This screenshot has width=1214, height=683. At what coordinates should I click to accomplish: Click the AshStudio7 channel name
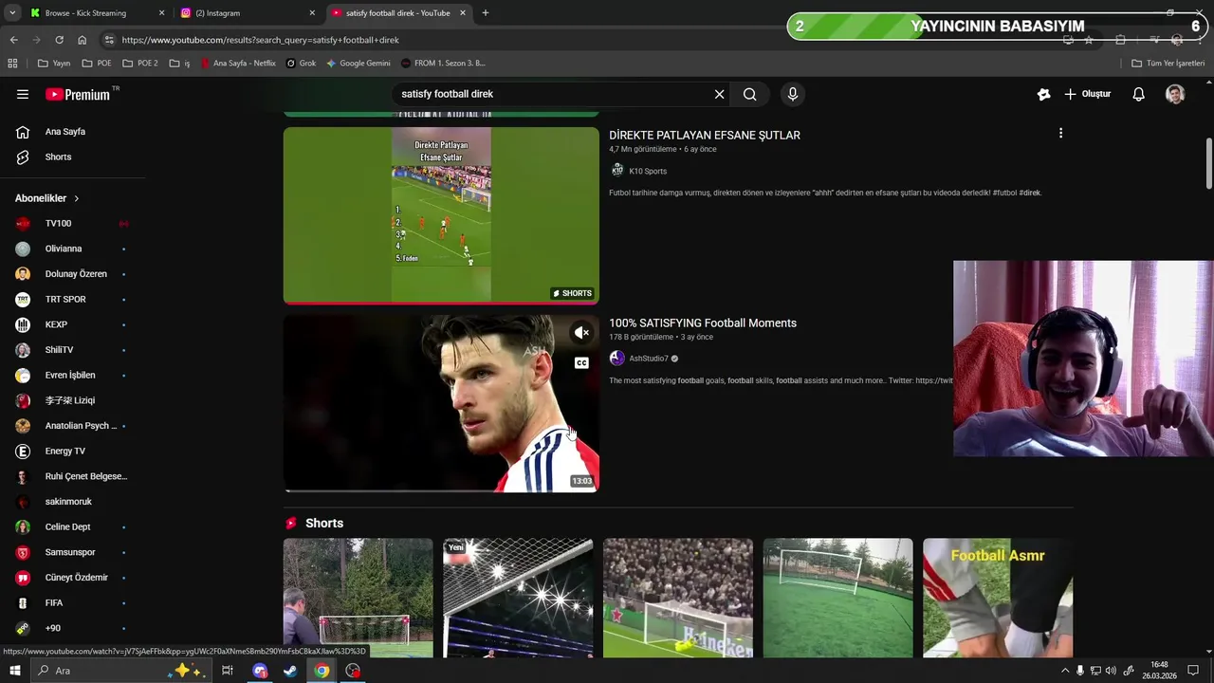[x=649, y=359]
